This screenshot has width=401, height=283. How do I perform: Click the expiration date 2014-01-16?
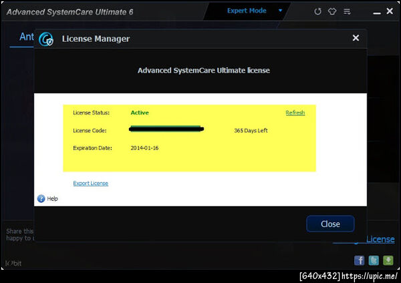[144, 148]
